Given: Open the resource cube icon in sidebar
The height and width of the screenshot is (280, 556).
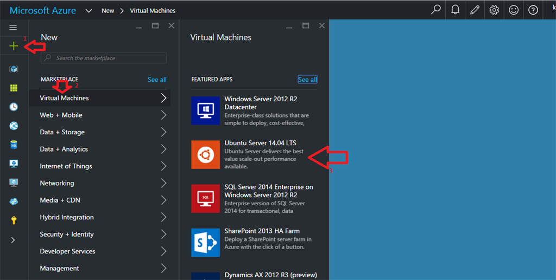Looking at the screenshot, I should [14, 69].
